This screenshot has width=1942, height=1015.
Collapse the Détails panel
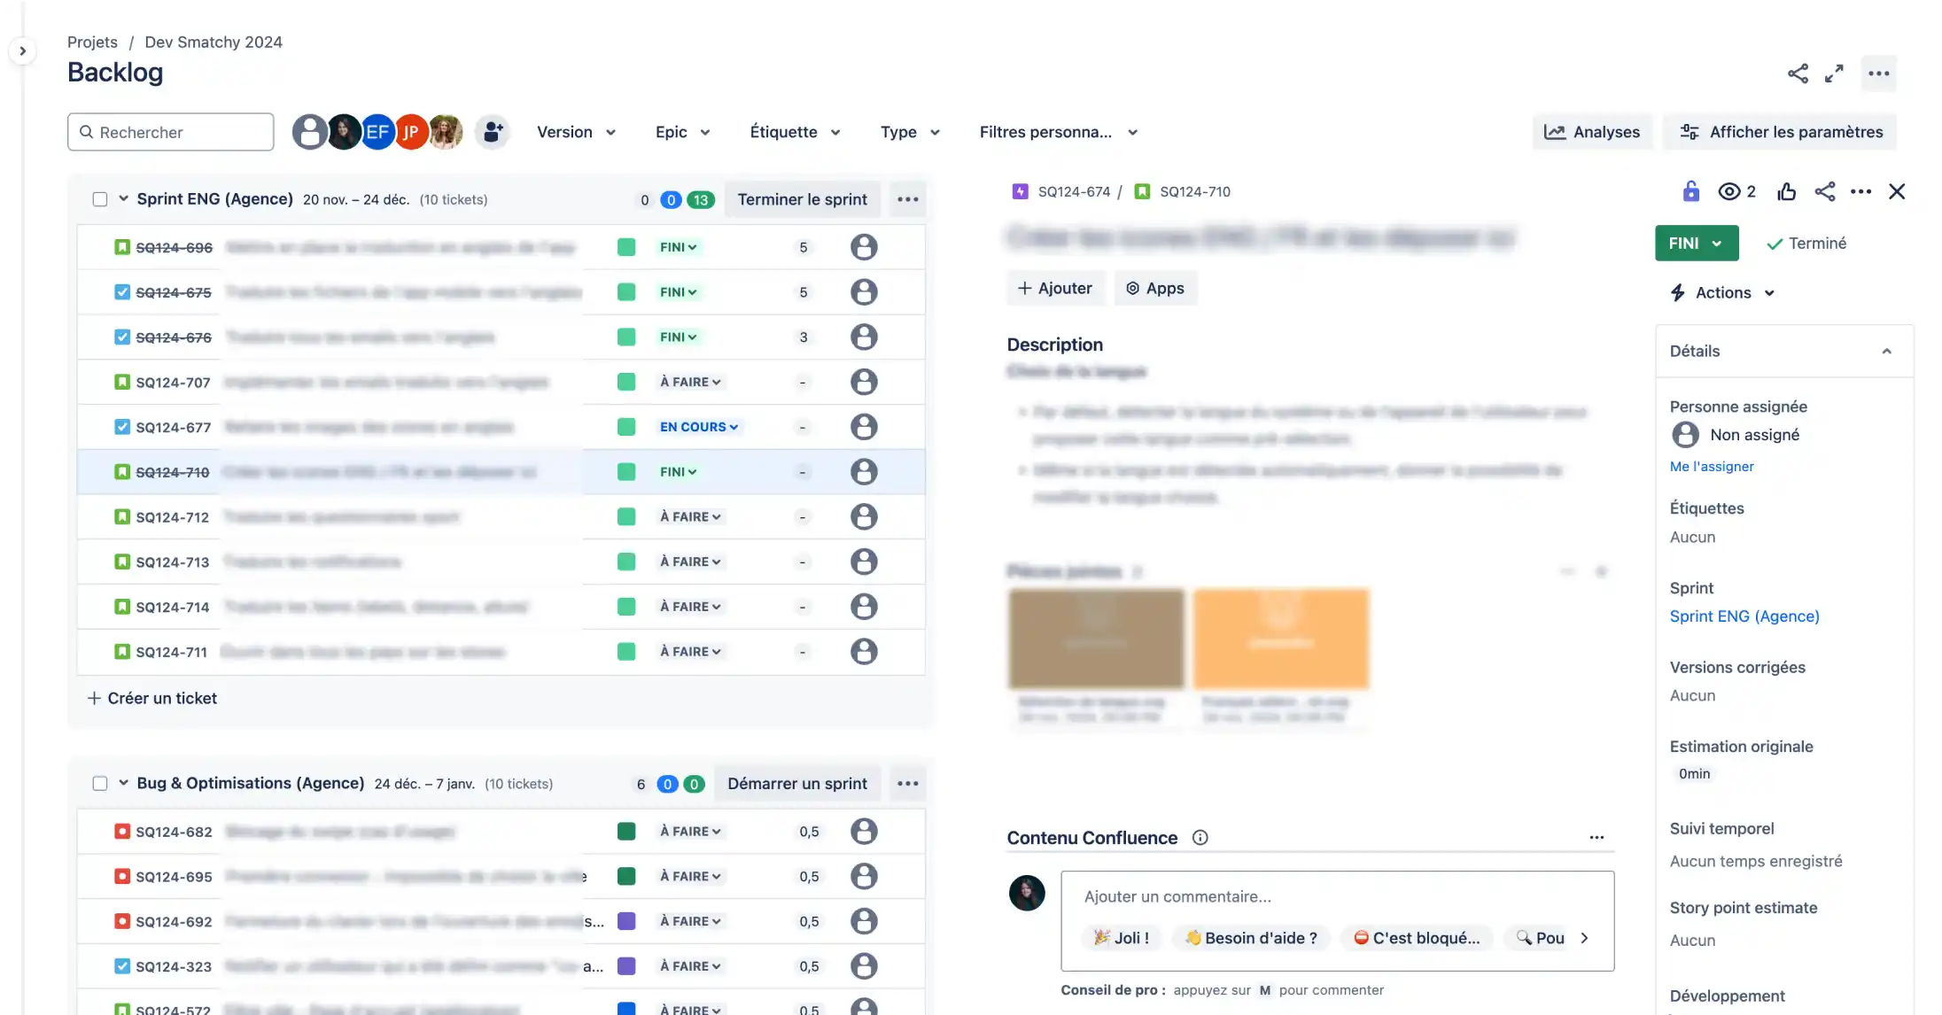tap(1886, 351)
